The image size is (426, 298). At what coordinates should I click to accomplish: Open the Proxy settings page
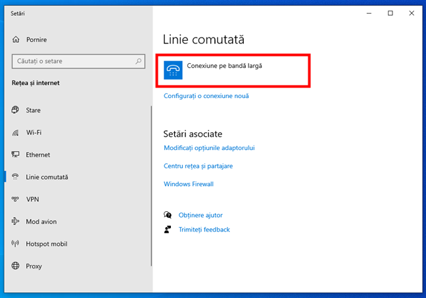(x=34, y=266)
